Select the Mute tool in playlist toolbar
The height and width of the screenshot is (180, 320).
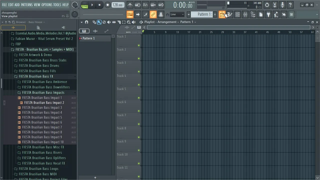pyautogui.click(x=109, y=22)
